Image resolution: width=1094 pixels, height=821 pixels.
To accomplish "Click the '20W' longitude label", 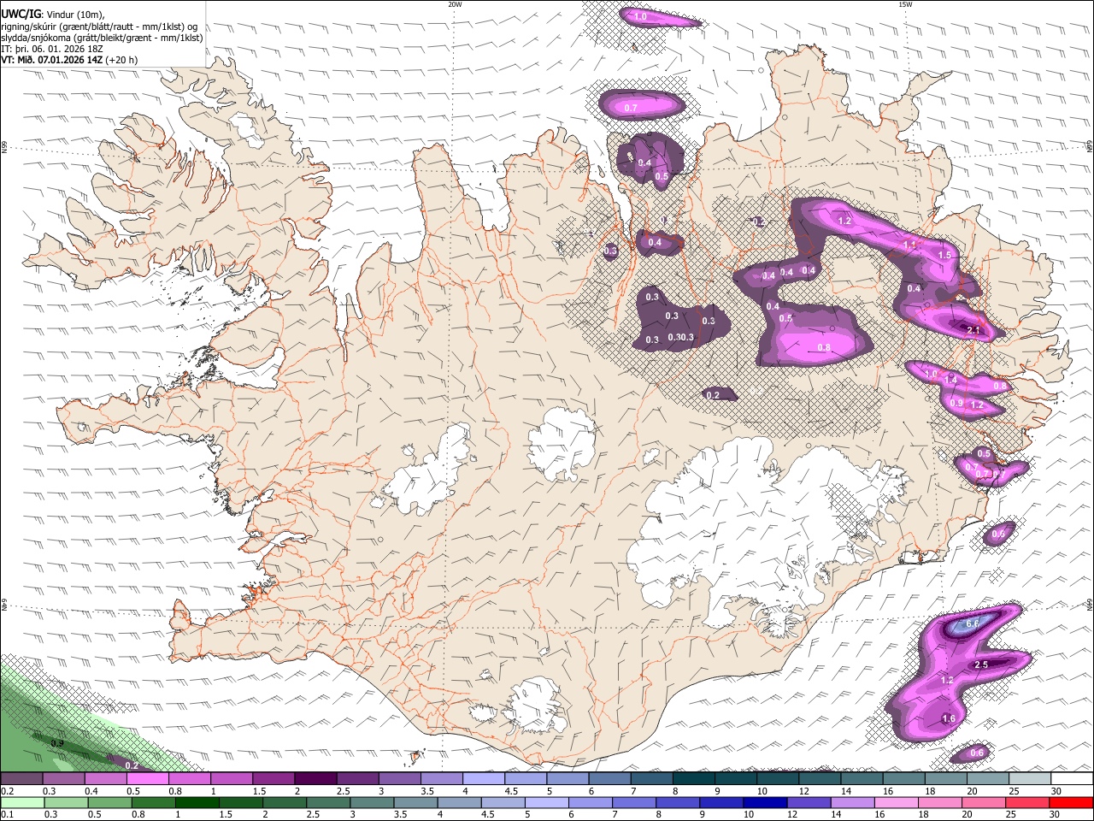I will coord(456,4).
